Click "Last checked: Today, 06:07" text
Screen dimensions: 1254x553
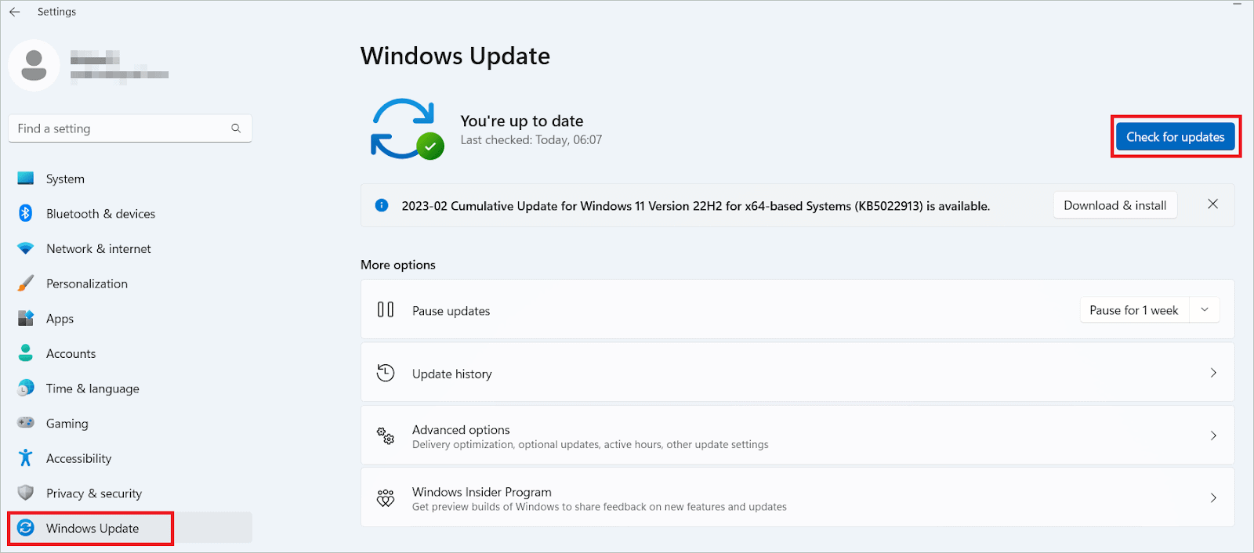coord(531,140)
